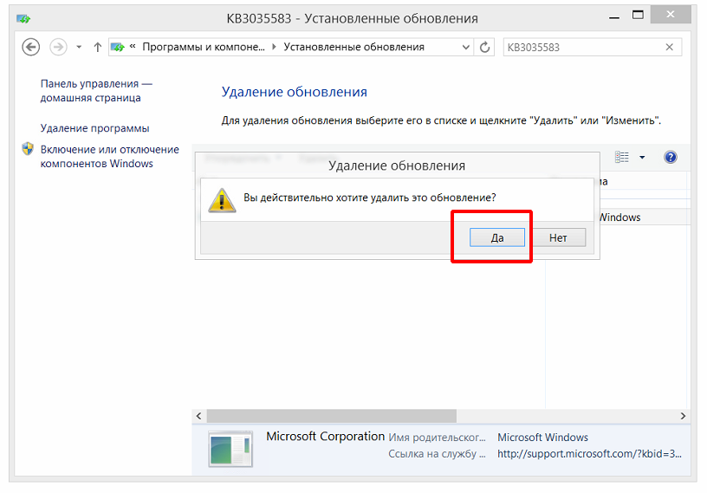This screenshot has height=493, width=707.
Task: Click the Back navigation arrow
Action: [31, 47]
